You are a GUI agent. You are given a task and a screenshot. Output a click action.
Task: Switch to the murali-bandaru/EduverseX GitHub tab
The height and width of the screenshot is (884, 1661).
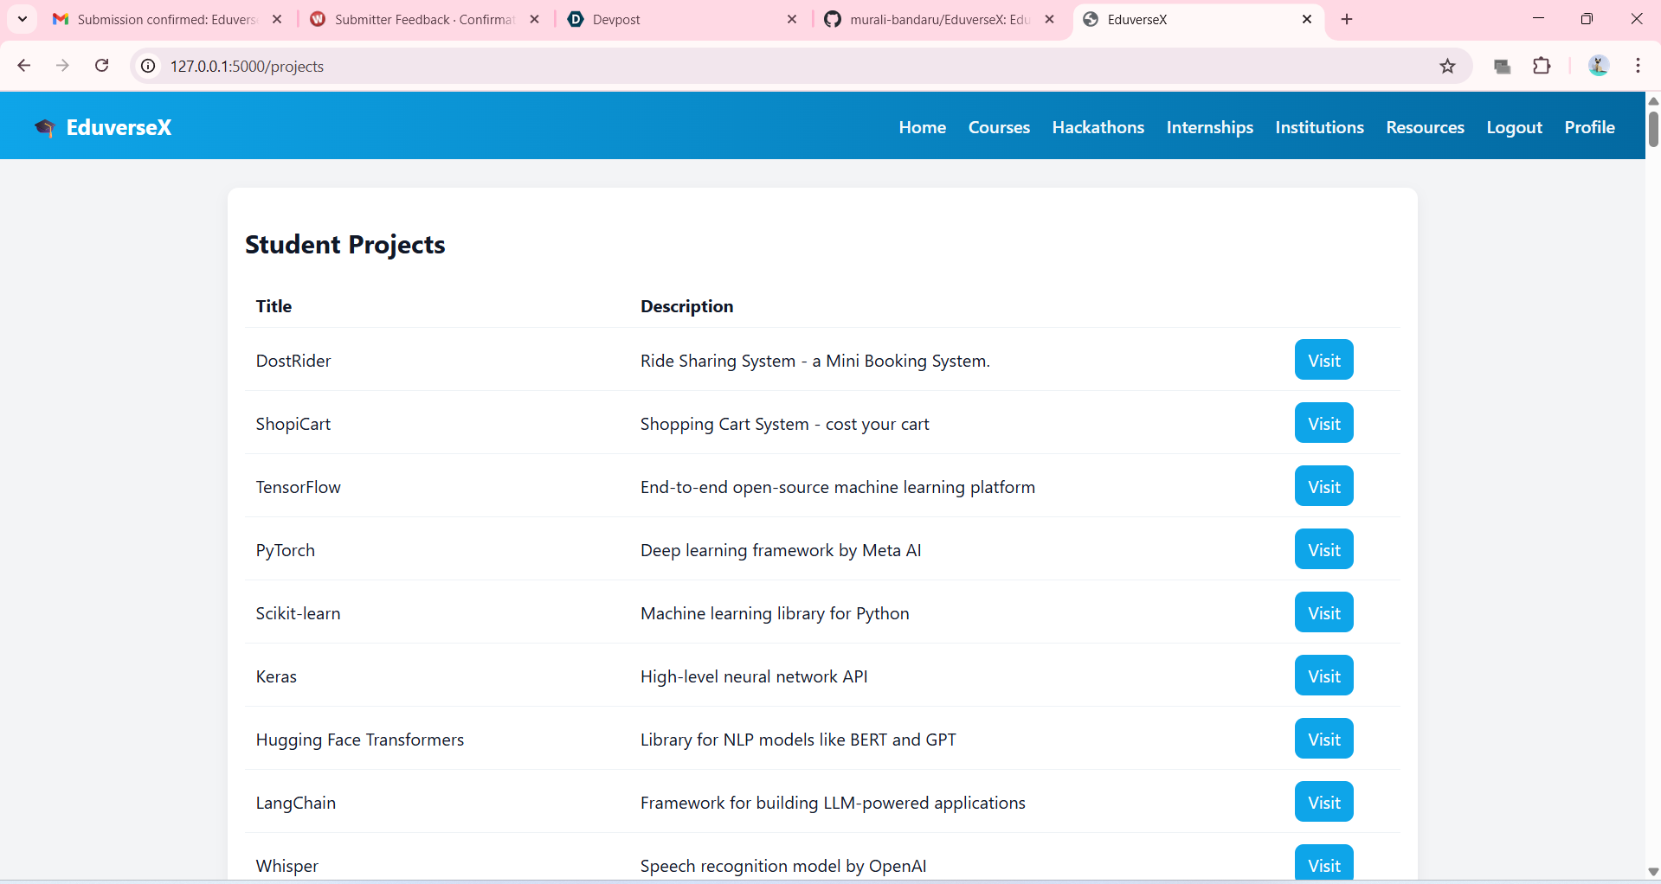[x=939, y=19]
